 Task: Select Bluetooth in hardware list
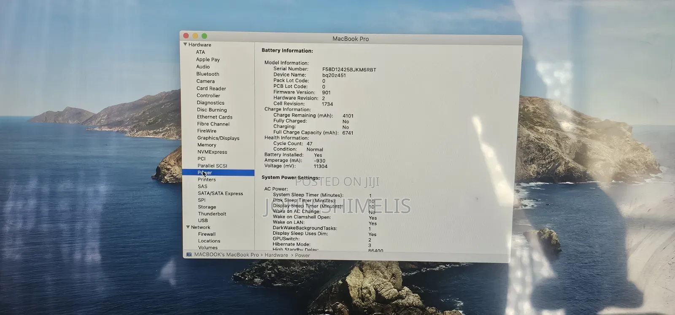coord(208,74)
